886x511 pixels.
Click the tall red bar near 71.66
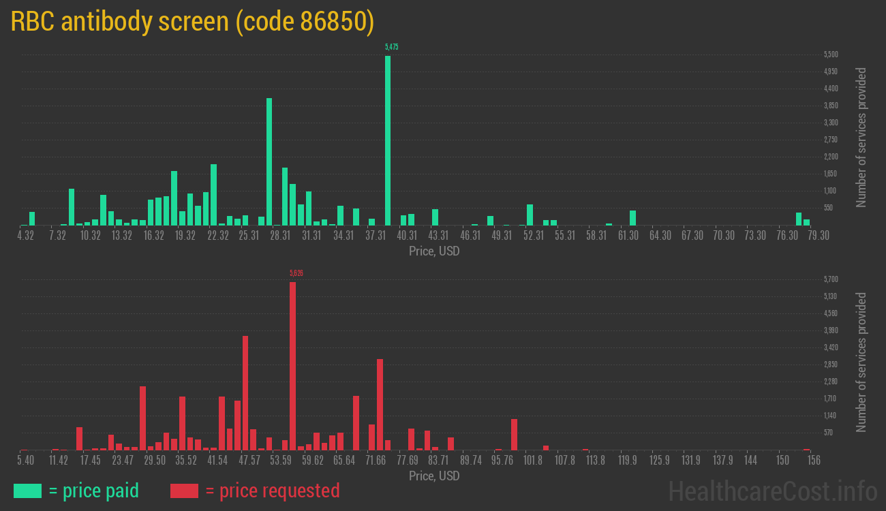point(380,404)
